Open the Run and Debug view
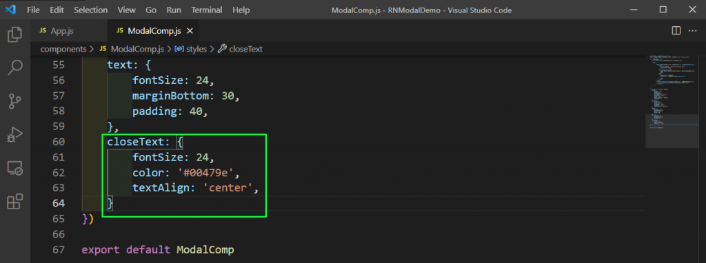This screenshot has width=706, height=263. click(x=15, y=134)
